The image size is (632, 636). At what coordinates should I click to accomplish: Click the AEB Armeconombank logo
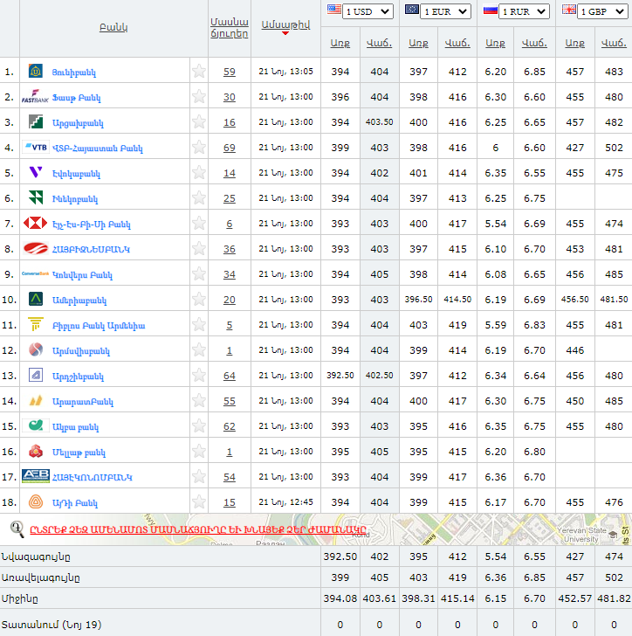click(36, 477)
